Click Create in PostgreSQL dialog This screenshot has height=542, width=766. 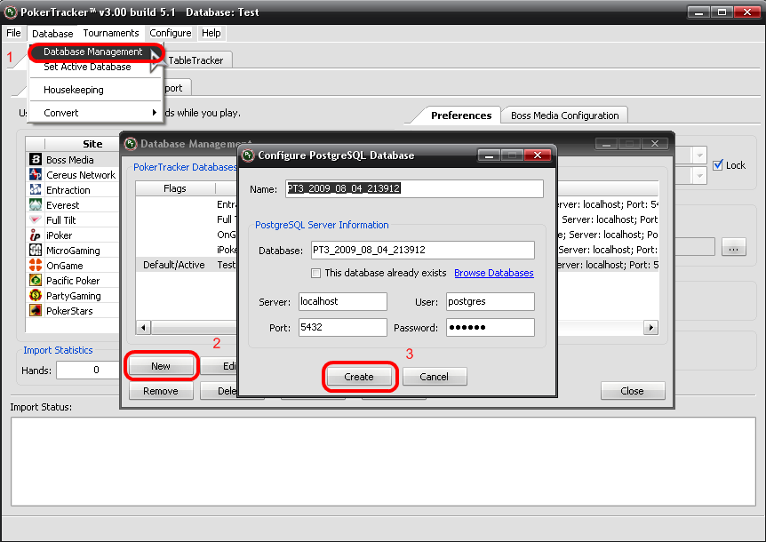tap(359, 377)
